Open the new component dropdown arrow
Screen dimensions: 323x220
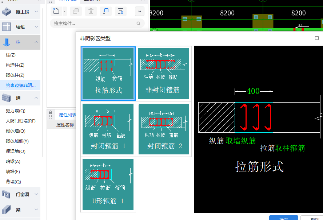tap(64, 11)
